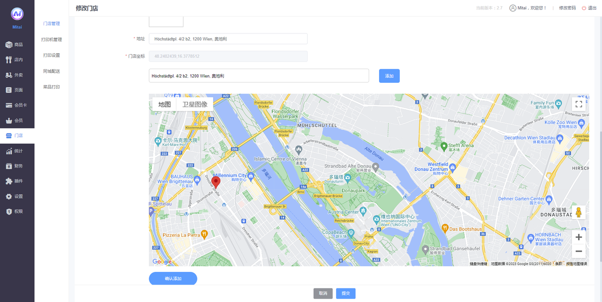
Task: Zoom in the map with plus button
Action: coord(578,238)
